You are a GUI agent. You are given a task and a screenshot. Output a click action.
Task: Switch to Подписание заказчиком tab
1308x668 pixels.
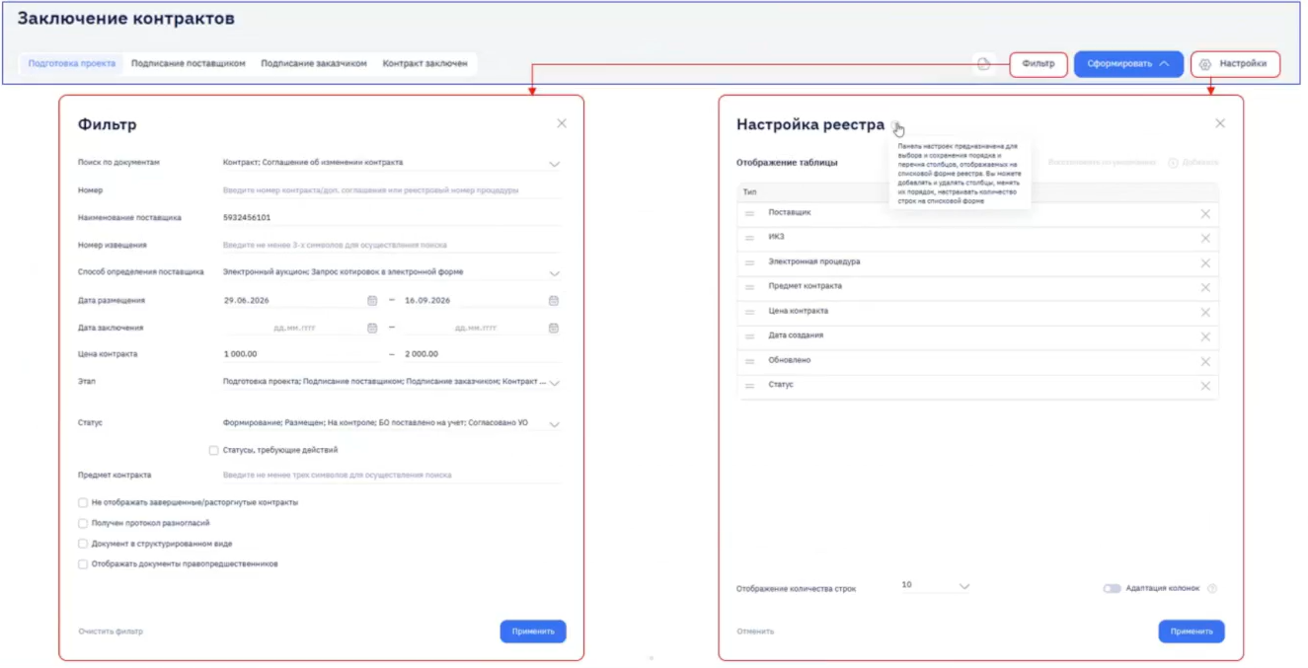point(314,63)
